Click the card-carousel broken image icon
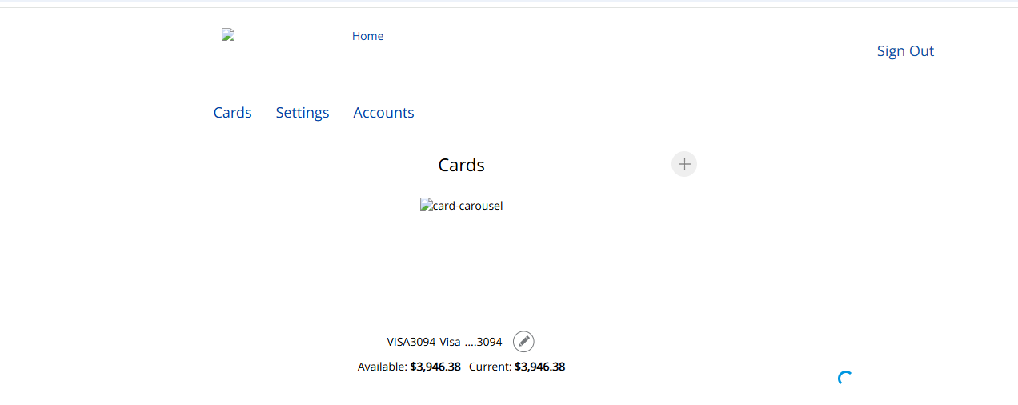1018x405 pixels. pos(427,205)
